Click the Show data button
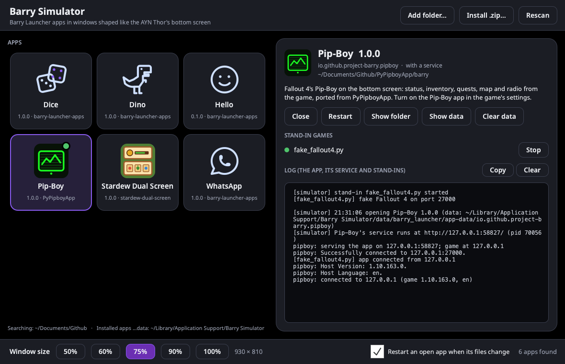 446,116
